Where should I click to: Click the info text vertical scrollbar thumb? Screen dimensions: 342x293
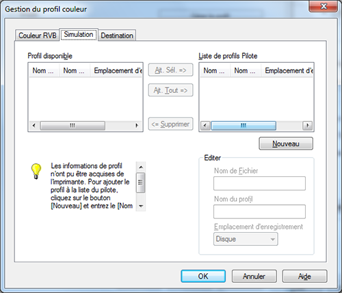point(141,183)
